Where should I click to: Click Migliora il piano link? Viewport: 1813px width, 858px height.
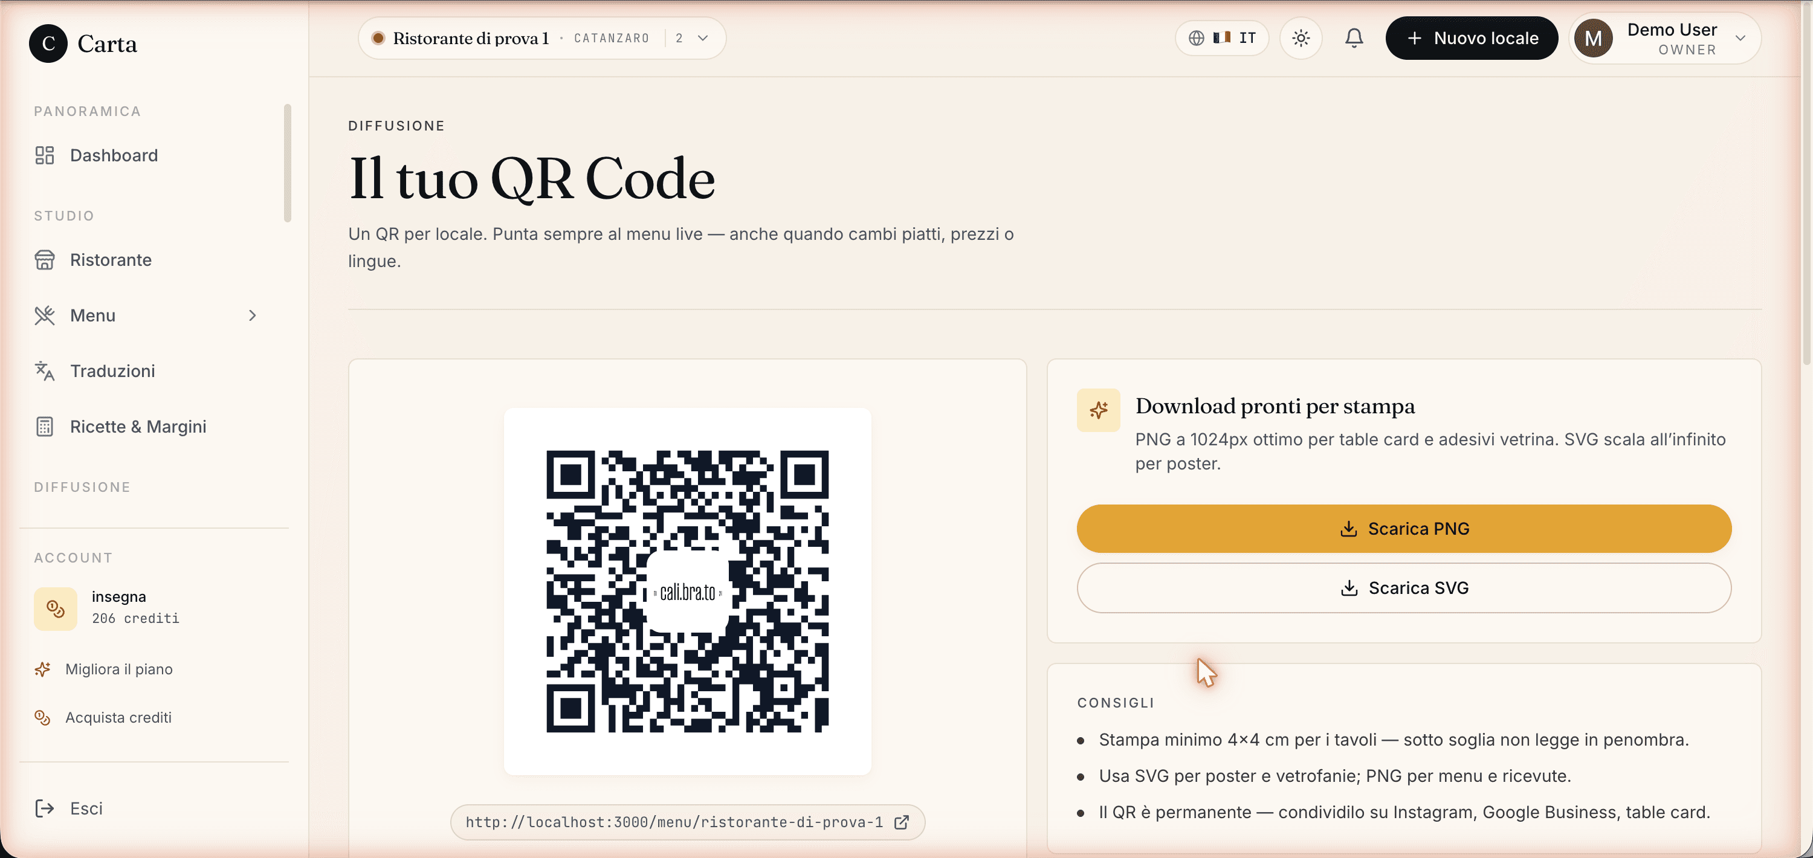pyautogui.click(x=118, y=669)
